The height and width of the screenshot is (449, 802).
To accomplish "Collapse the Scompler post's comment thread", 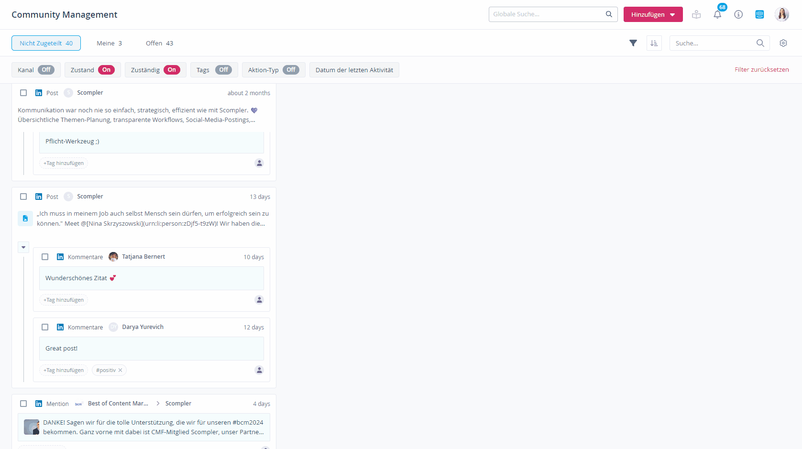I will [x=23, y=247].
